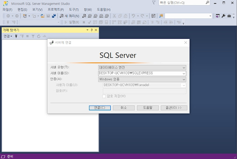
Task: Click the Analysis Services XMLA Query icon
Action: click(101, 16)
